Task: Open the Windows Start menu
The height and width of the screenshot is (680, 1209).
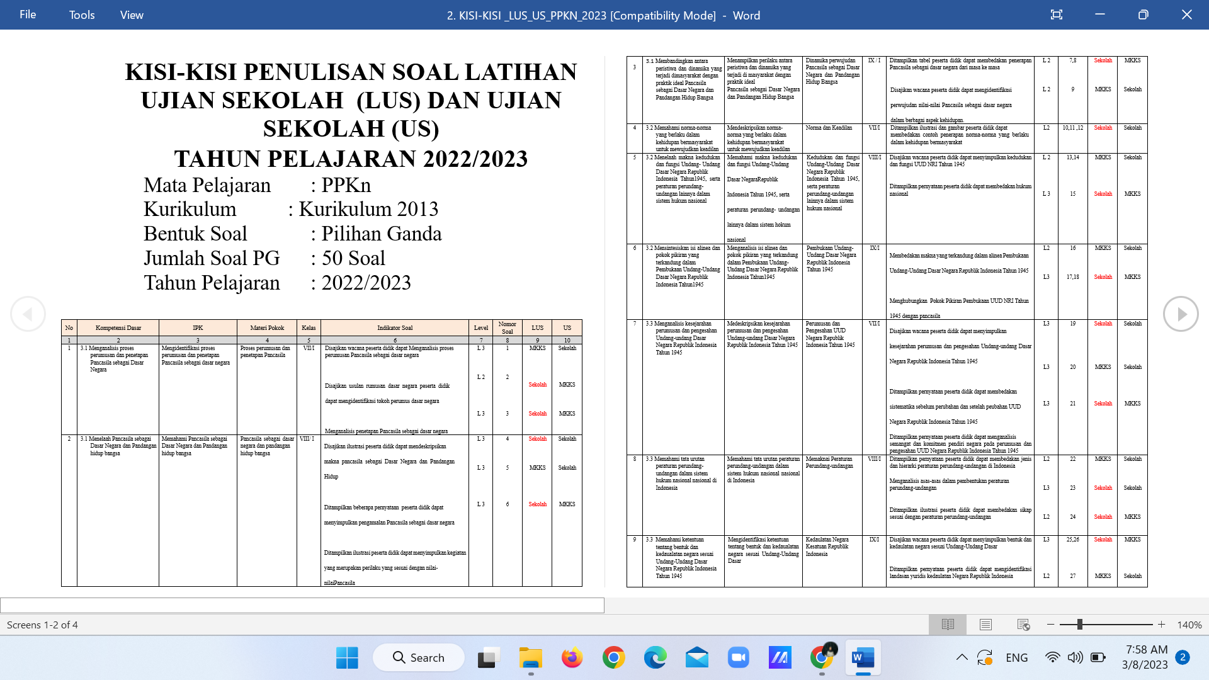Action: tap(347, 658)
